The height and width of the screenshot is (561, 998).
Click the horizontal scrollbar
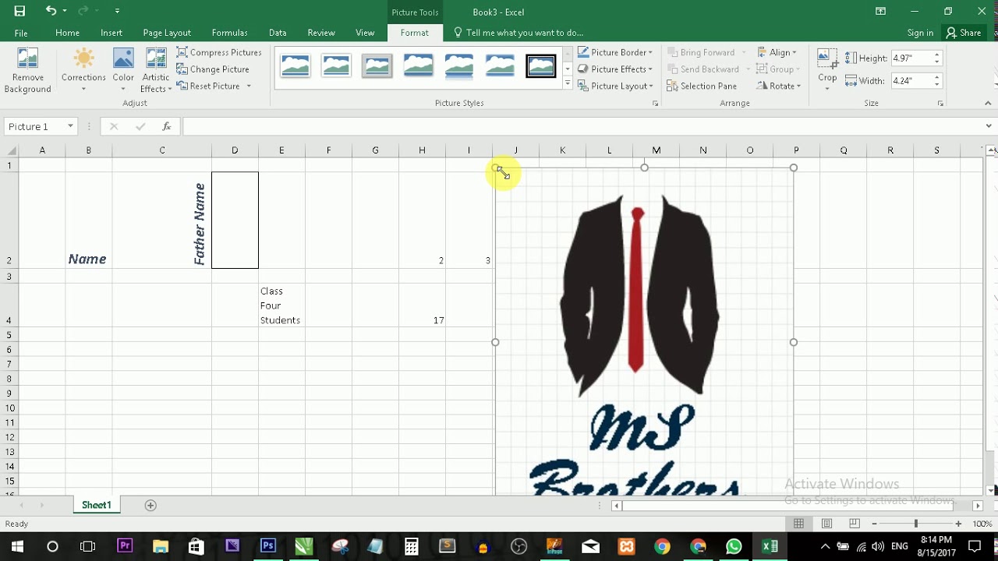click(795, 505)
